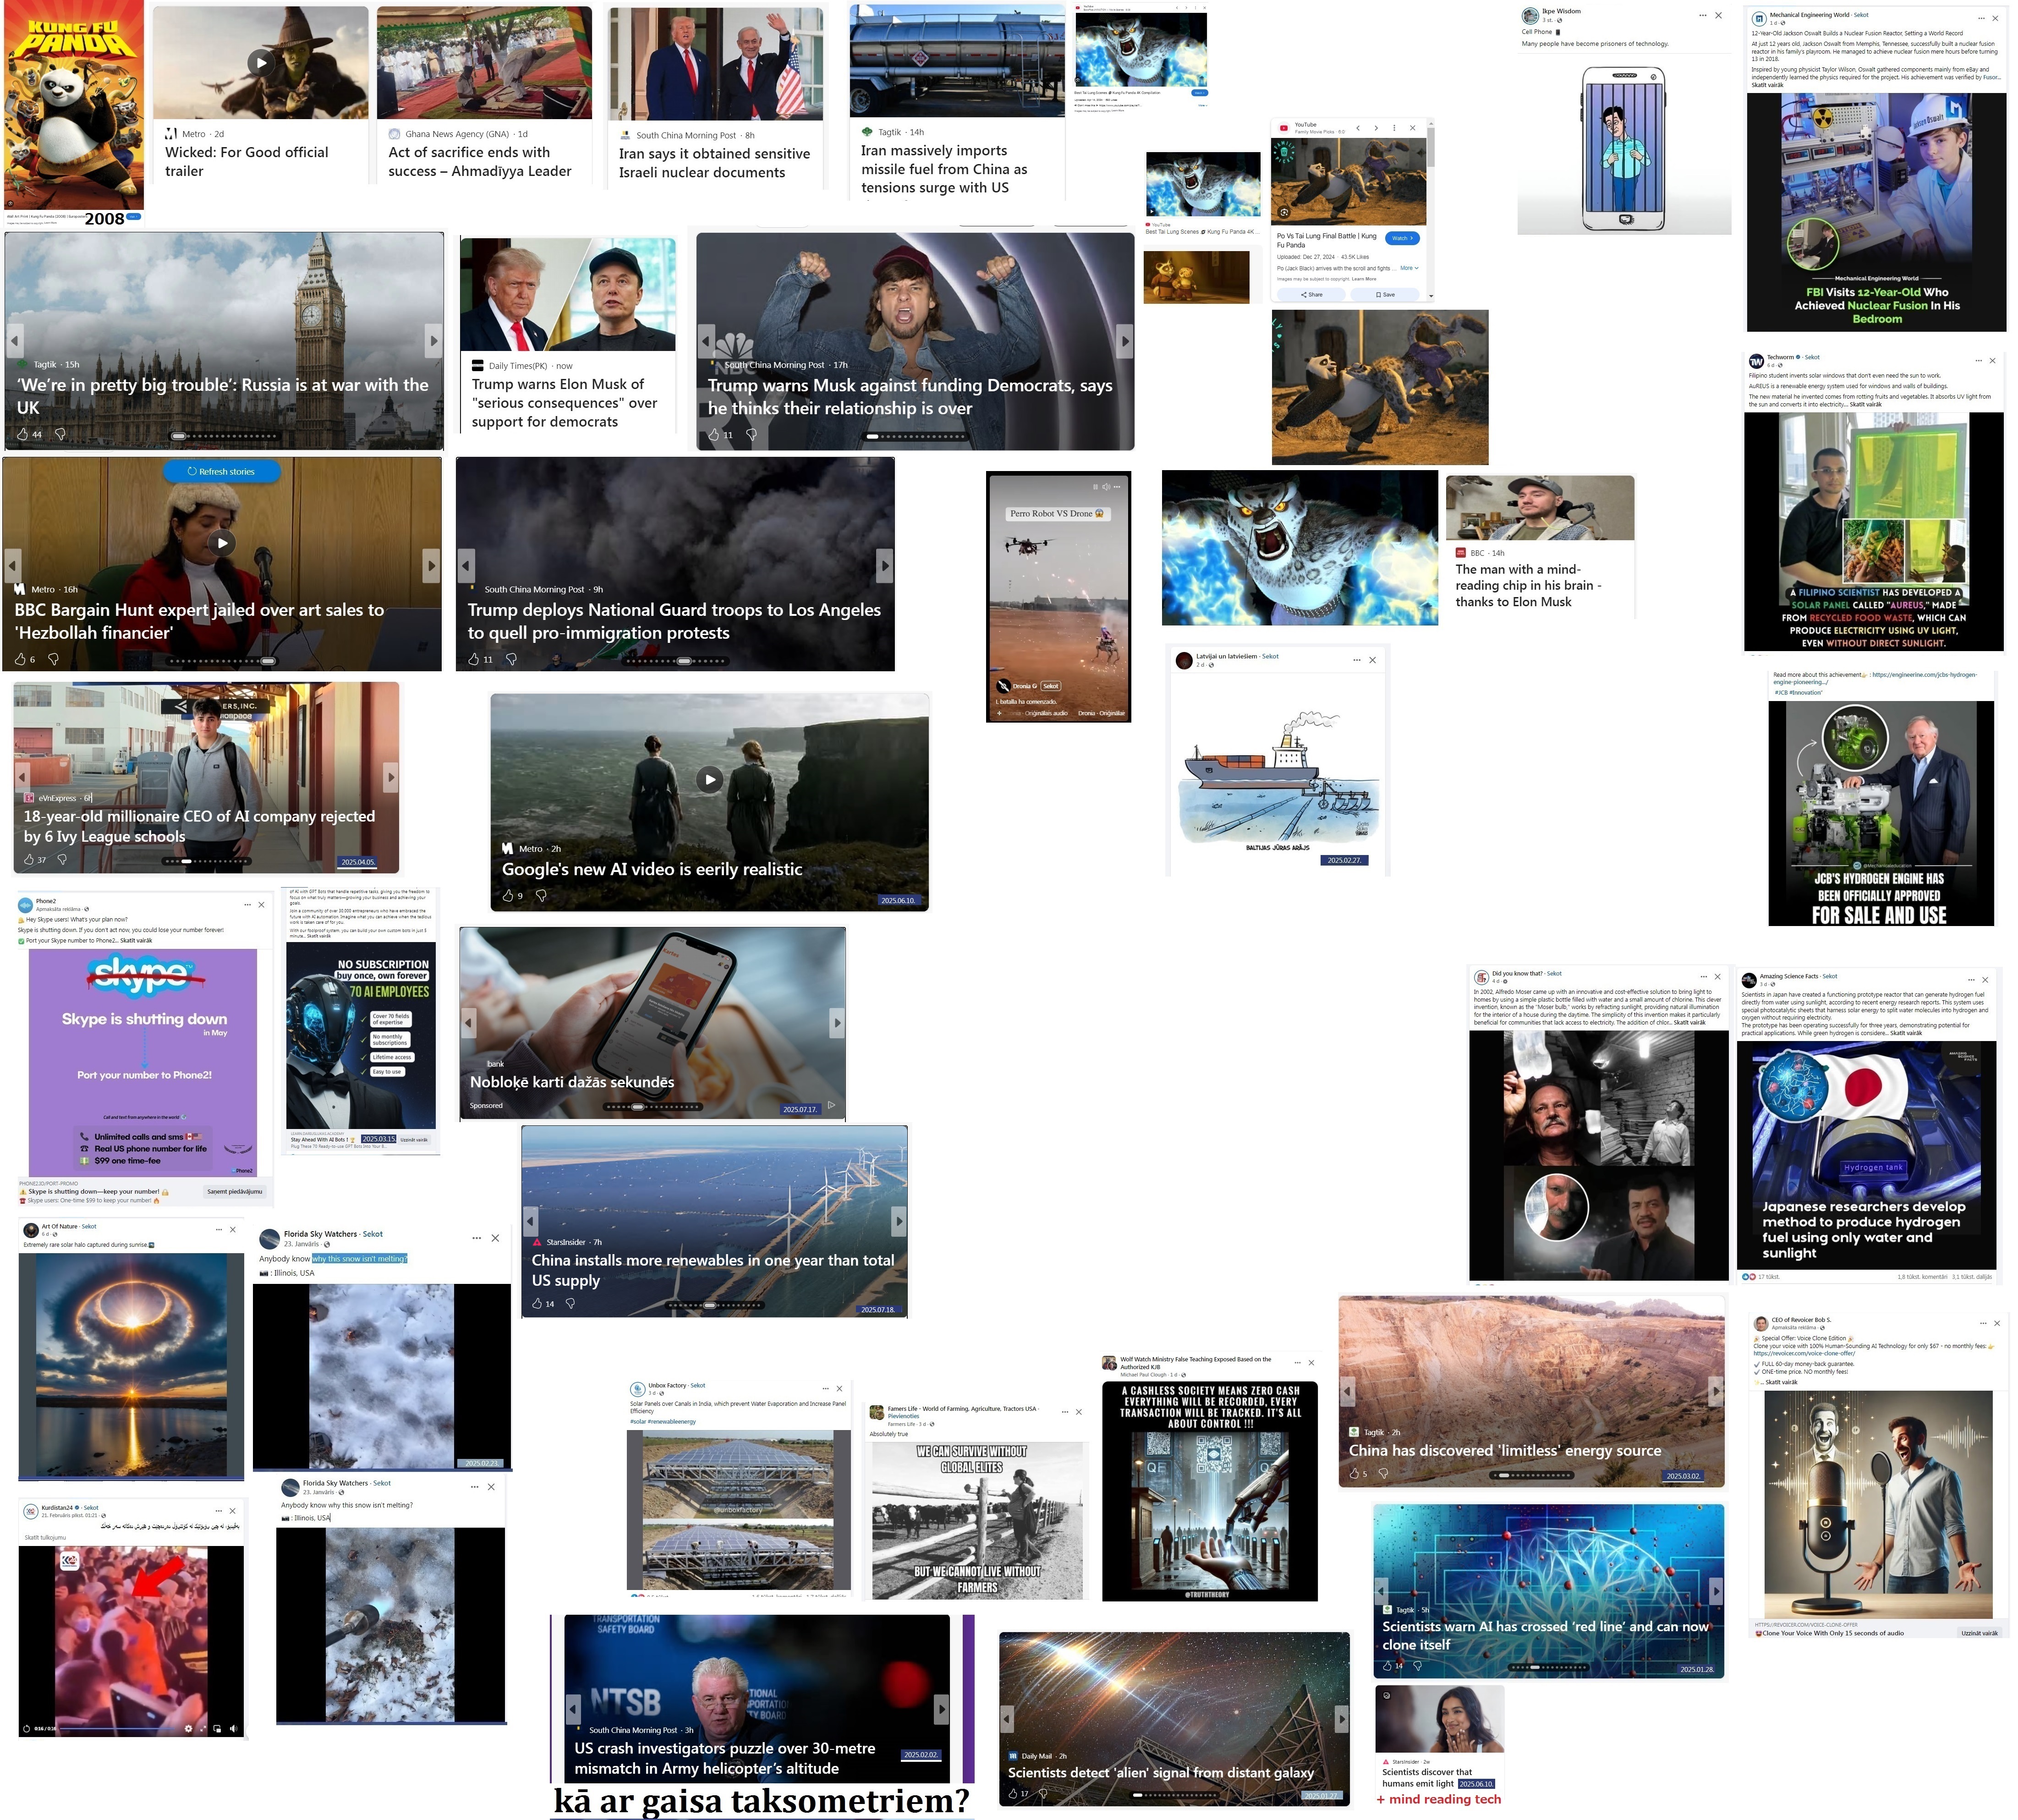The height and width of the screenshot is (1820, 2018).
Task: Next slide arrow on the Big Ben story
Action: (x=433, y=341)
